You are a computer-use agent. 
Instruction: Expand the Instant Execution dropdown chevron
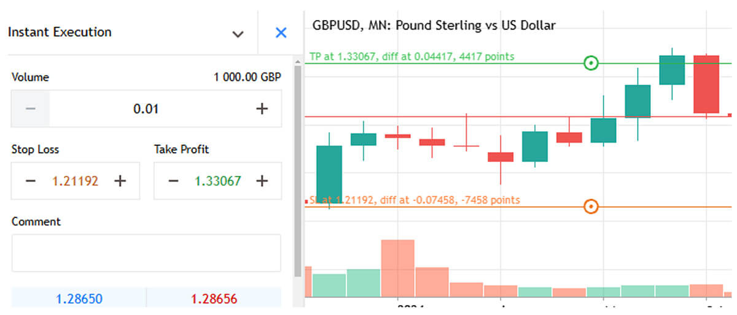pos(238,34)
